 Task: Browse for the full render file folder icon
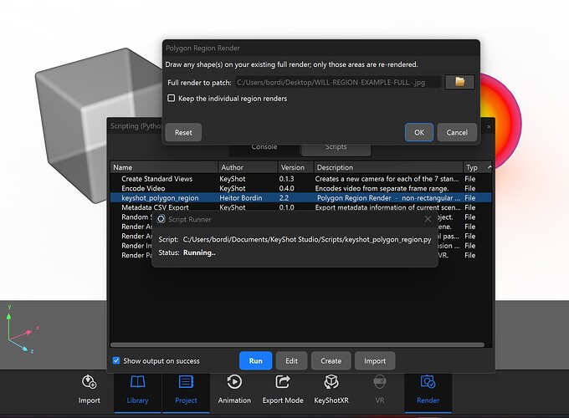[459, 82]
